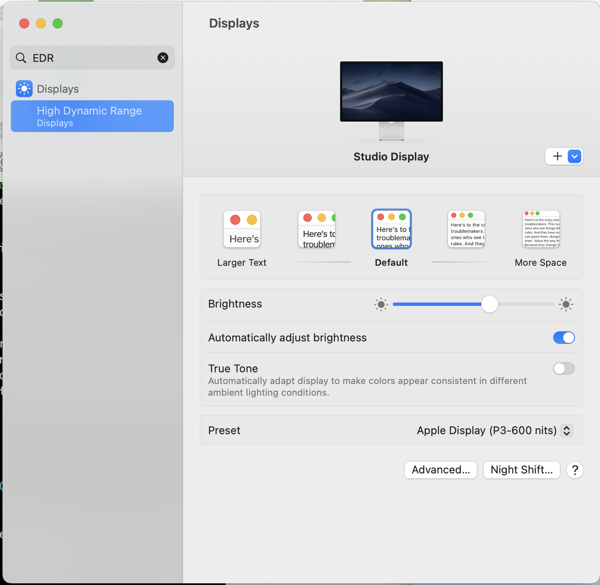Click into the EDR search field
The height and width of the screenshot is (585, 600).
[92, 58]
